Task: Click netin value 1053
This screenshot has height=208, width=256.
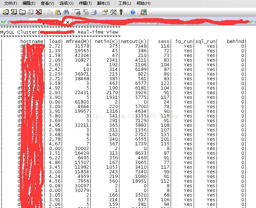Action: (x=112, y=167)
